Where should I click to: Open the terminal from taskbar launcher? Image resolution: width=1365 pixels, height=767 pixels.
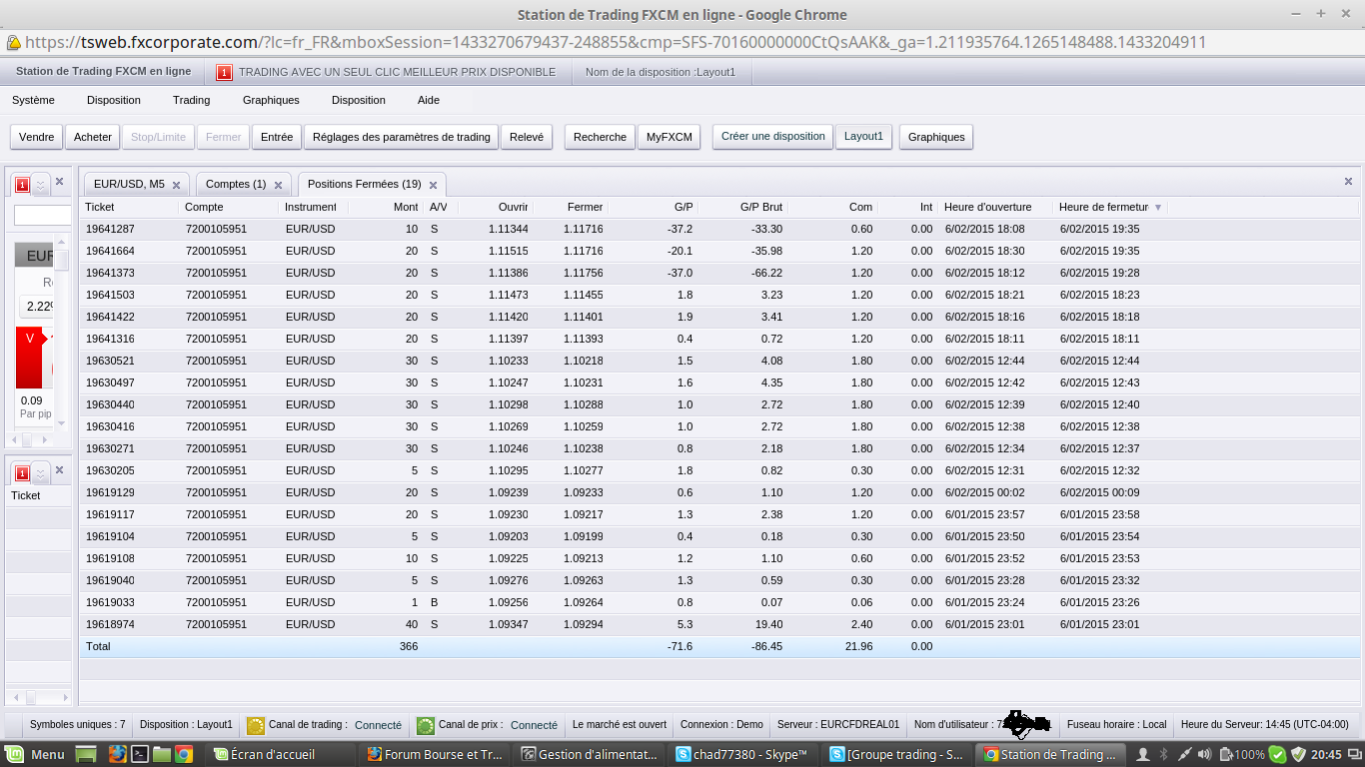(x=141, y=755)
